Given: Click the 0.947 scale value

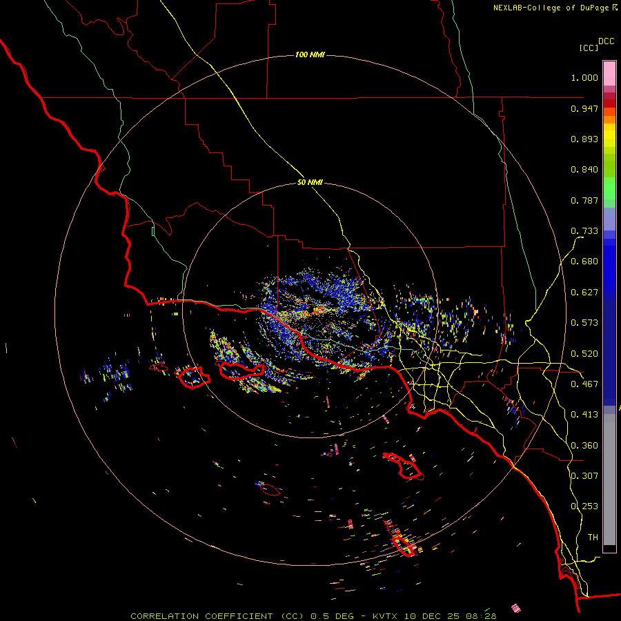Looking at the screenshot, I should (584, 108).
